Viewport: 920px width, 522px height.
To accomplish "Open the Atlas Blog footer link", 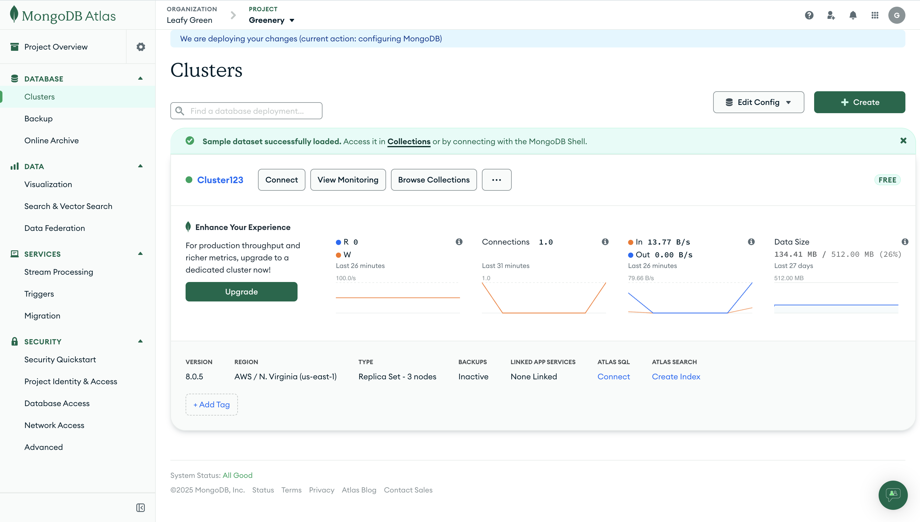I will (359, 490).
